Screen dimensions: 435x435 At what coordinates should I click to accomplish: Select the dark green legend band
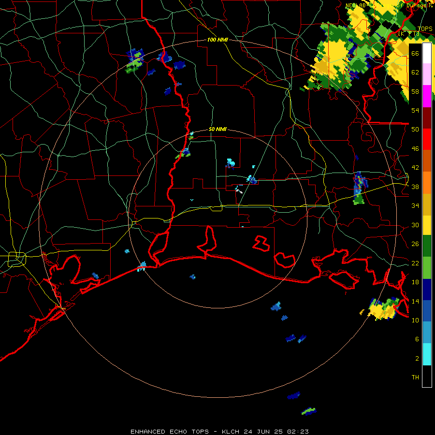coord(427,246)
